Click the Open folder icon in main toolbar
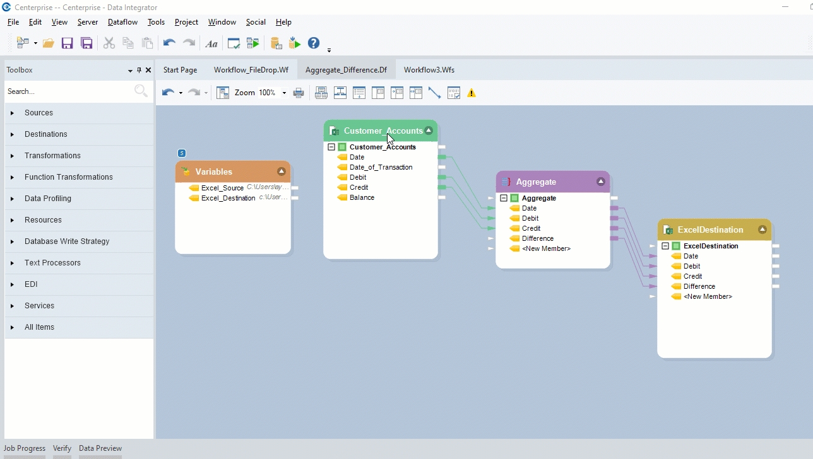 tap(48, 44)
